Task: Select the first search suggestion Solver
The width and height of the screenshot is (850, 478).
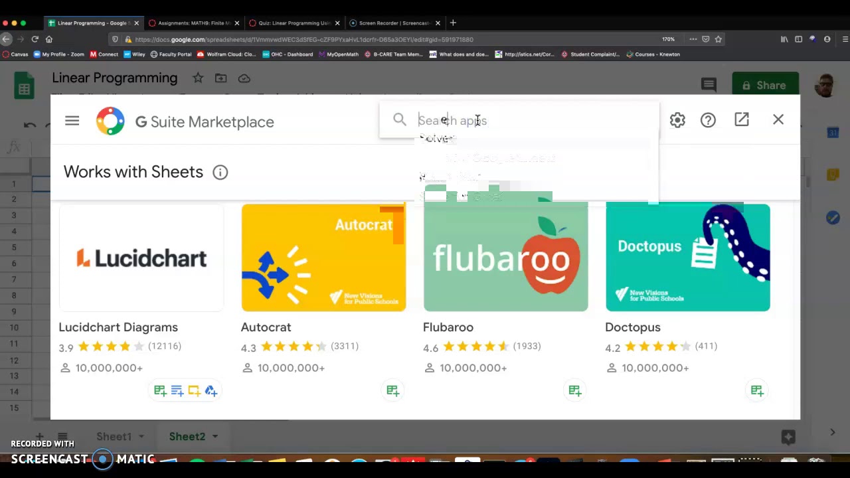Action: (438, 139)
